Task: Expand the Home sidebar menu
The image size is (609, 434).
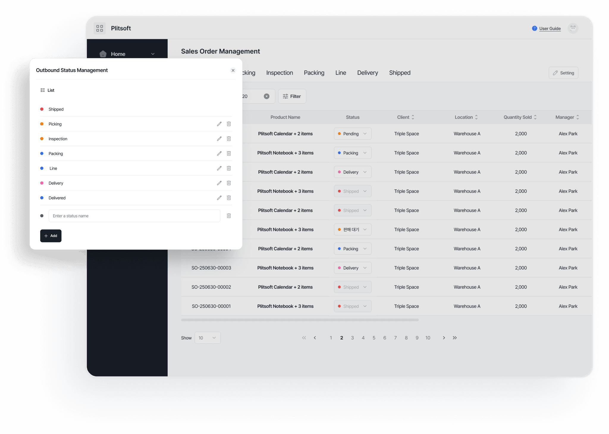Action: pyautogui.click(x=153, y=54)
